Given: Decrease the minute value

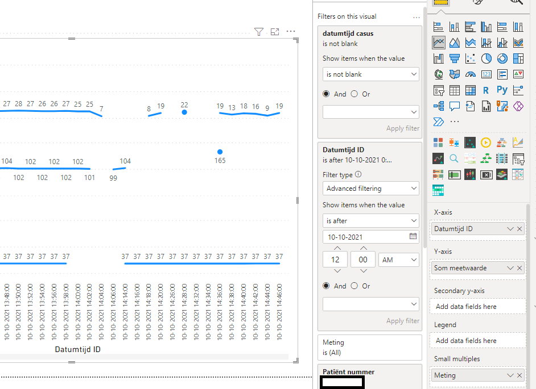Looking at the screenshot, I should tap(364, 271).
